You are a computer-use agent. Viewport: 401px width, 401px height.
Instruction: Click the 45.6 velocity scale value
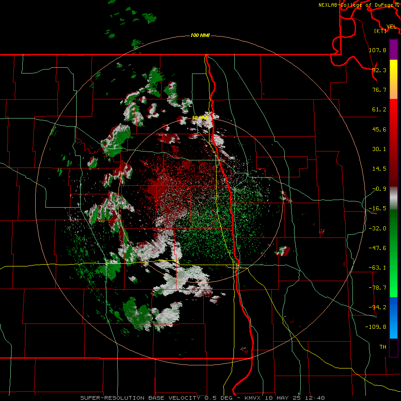[x=379, y=129]
